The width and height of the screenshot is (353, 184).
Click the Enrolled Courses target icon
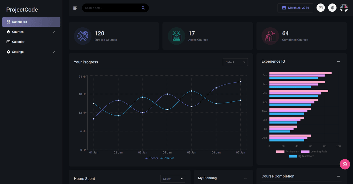(83, 36)
